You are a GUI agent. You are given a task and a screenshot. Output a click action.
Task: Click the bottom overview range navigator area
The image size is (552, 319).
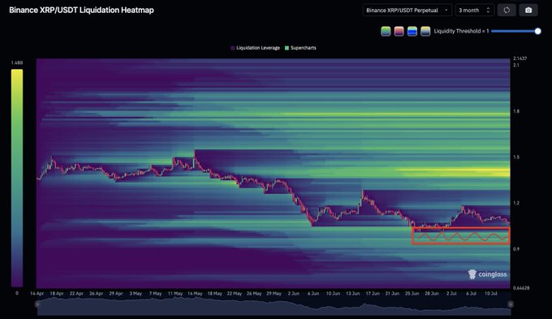tap(274, 306)
